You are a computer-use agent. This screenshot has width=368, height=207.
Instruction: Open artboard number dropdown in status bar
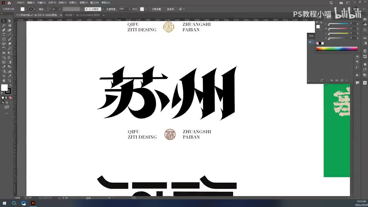59,198
